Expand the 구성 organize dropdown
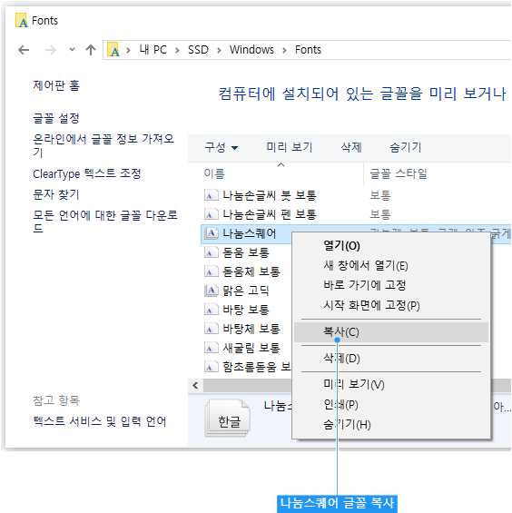This screenshot has width=512, height=513. (222, 148)
